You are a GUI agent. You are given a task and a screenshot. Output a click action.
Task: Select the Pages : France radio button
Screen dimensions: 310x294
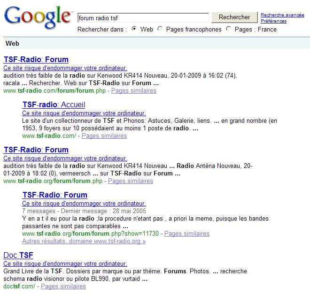point(229,29)
